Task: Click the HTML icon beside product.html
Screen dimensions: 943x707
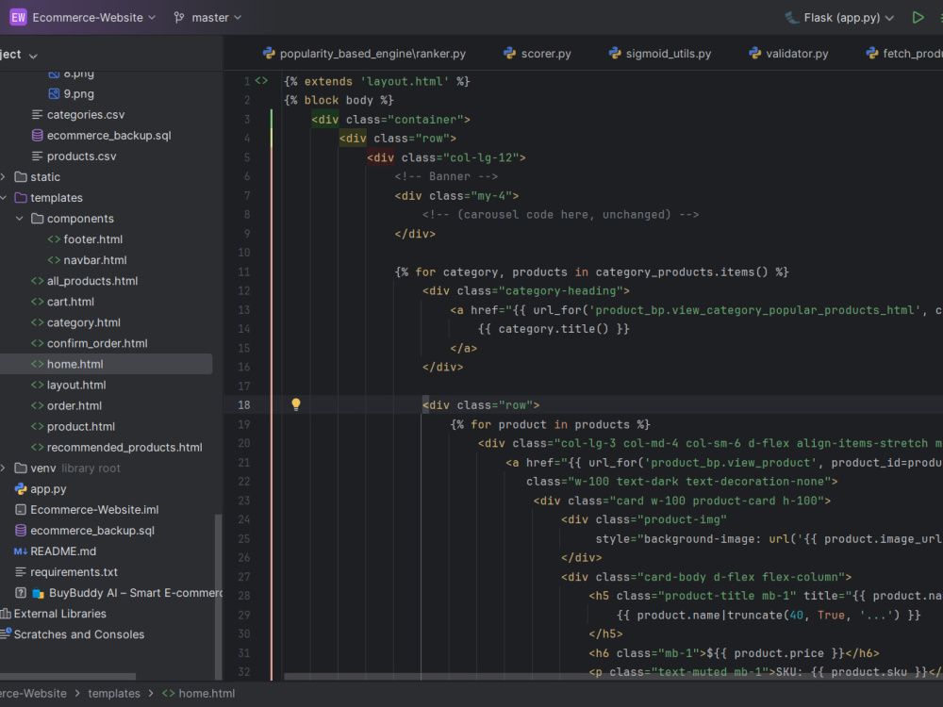Action: click(38, 427)
